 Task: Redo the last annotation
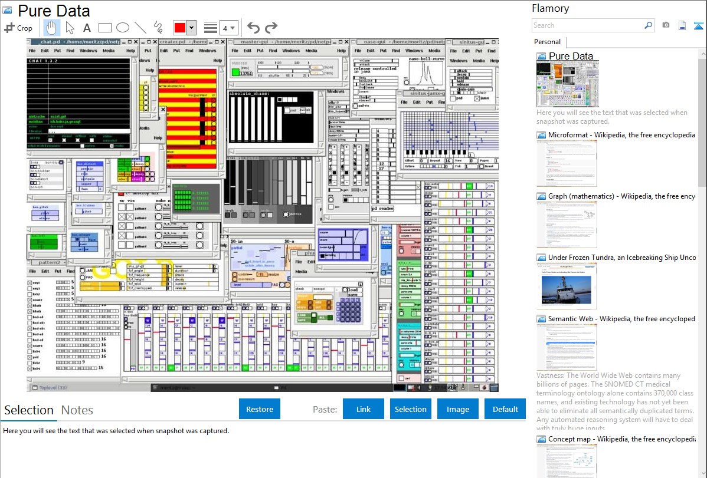271,28
